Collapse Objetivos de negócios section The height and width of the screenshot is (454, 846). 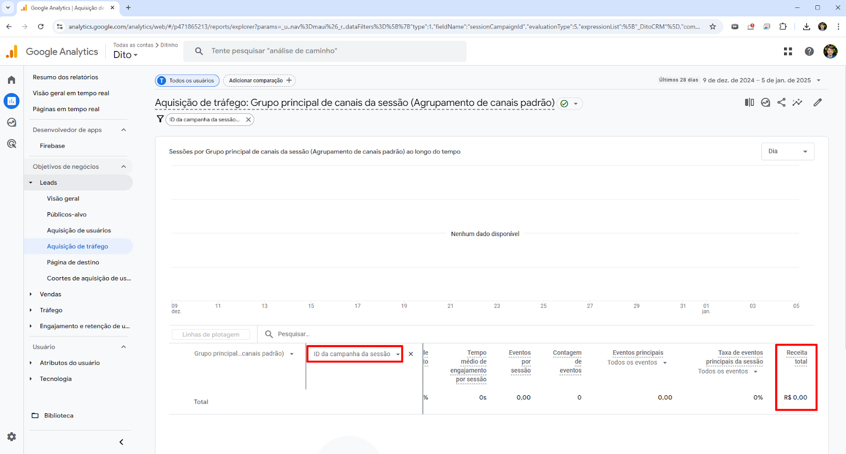pyautogui.click(x=124, y=167)
